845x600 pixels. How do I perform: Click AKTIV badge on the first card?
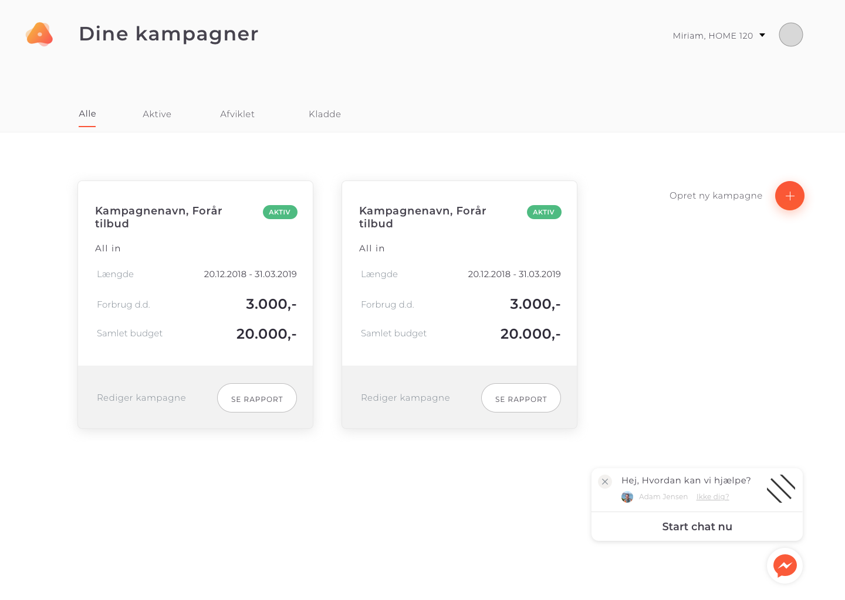280,212
